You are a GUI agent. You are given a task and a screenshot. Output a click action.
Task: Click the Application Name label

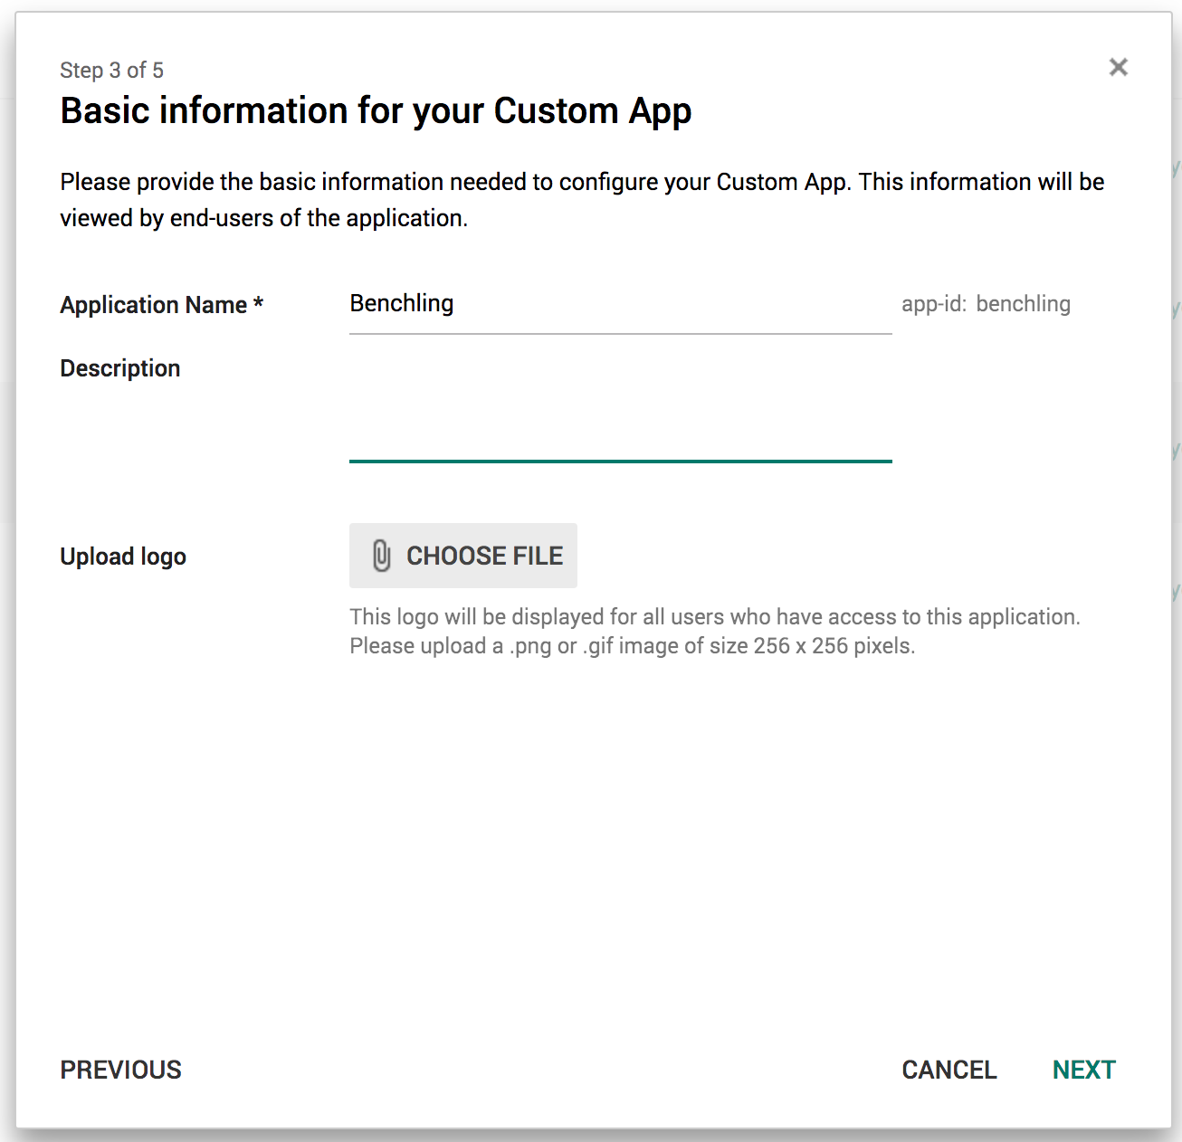[153, 305]
